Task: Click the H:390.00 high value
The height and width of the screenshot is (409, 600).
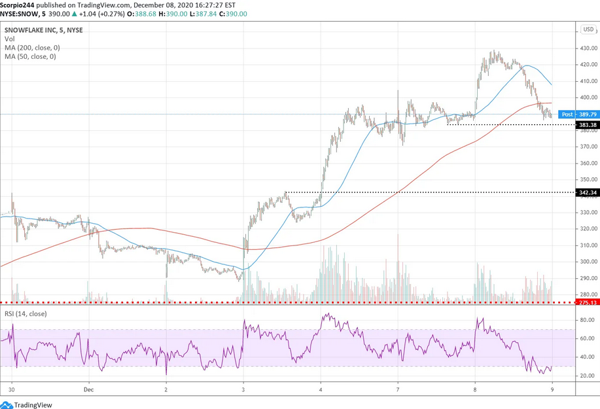Action: (x=173, y=14)
